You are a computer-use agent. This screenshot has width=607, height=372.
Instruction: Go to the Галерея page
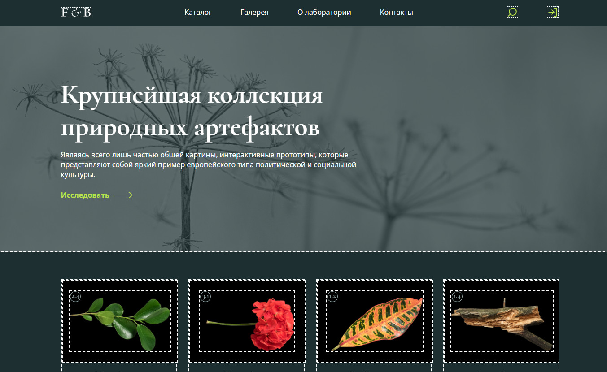(254, 13)
